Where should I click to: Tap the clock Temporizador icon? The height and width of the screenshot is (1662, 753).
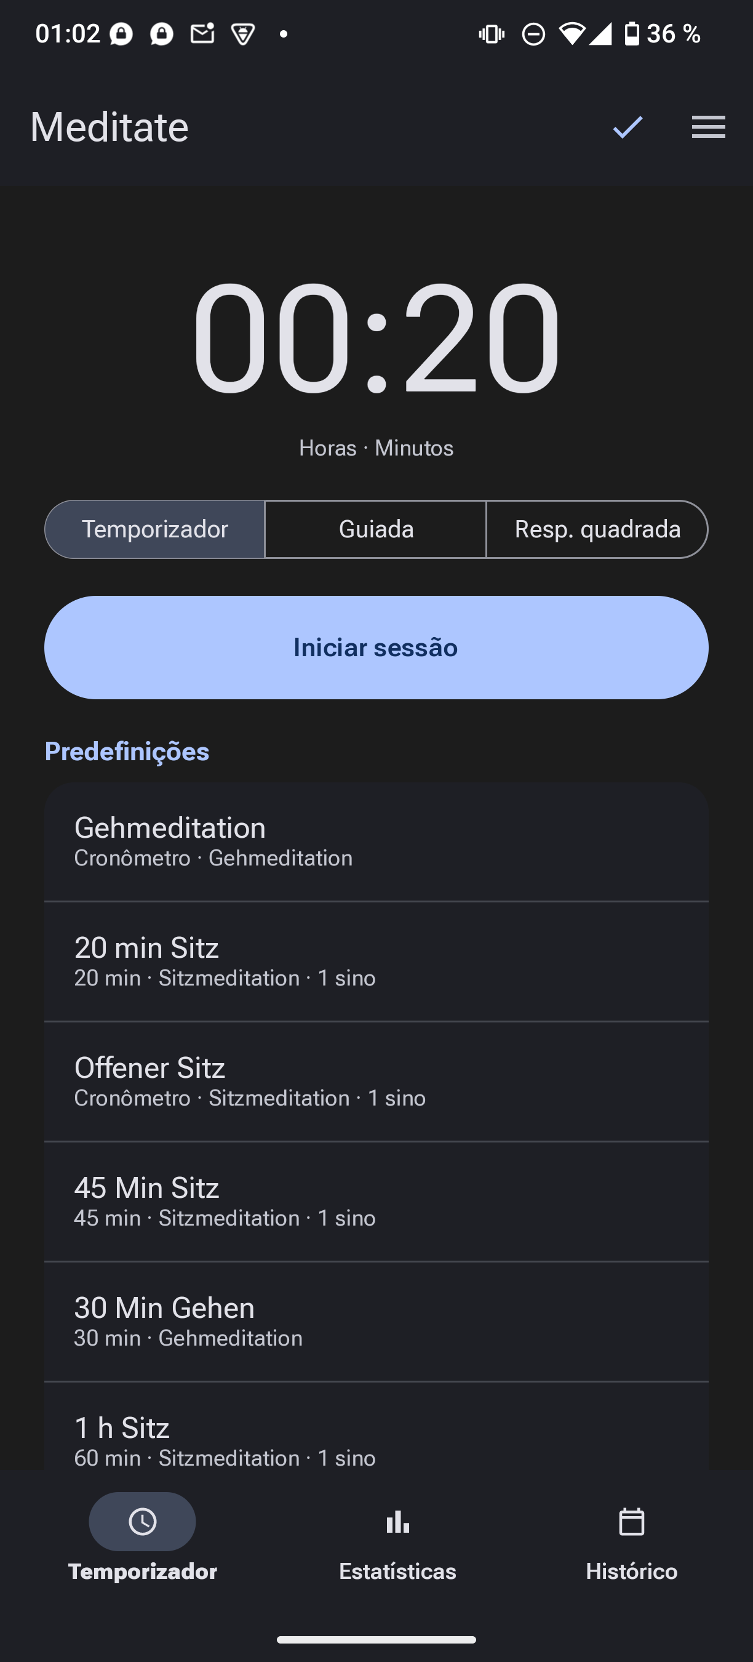click(143, 1522)
